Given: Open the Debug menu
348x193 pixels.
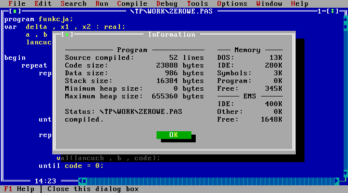Looking at the screenshot, I should coord(167,3).
